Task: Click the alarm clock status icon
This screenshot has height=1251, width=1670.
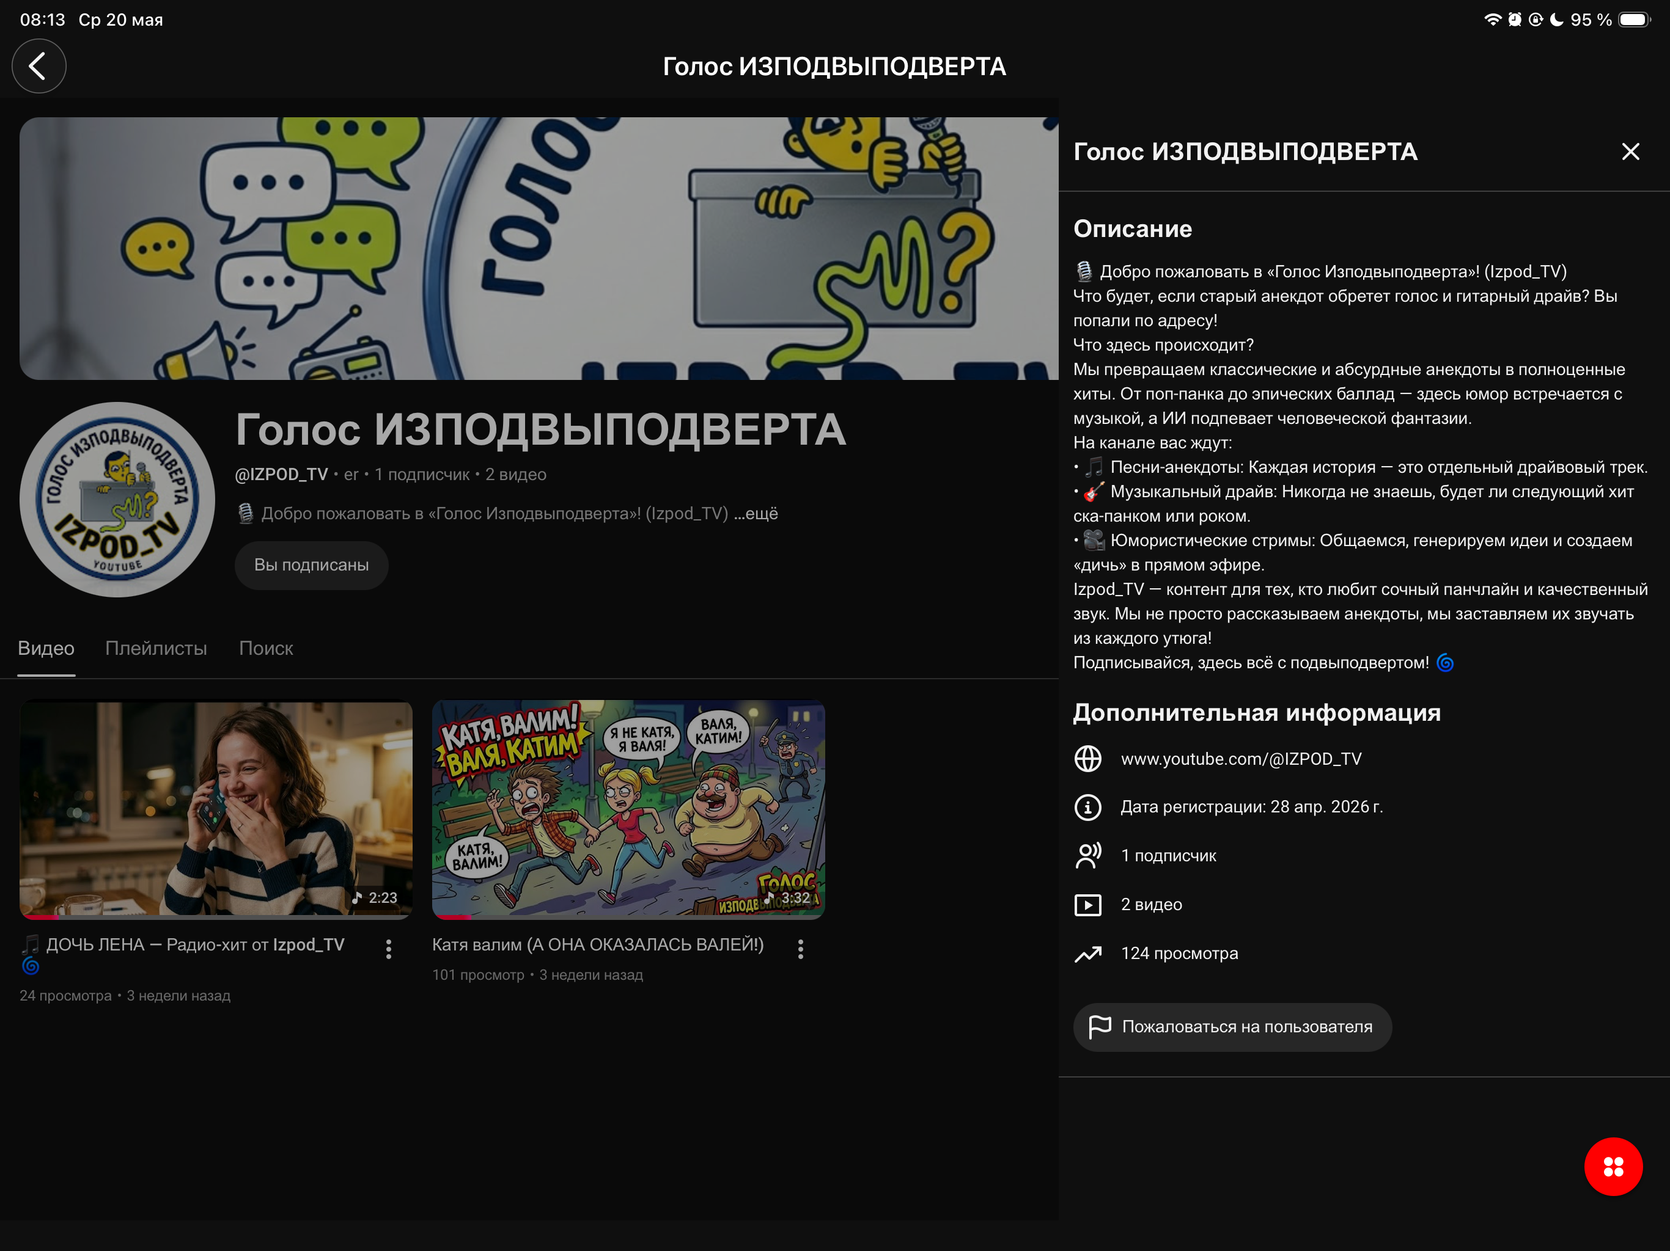Action: coord(1515,20)
